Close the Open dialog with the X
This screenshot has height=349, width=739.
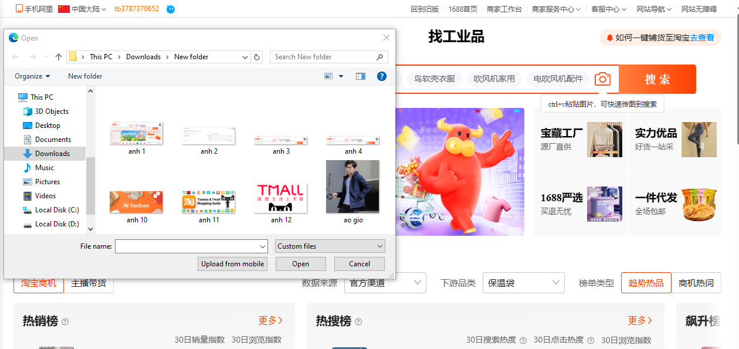387,38
